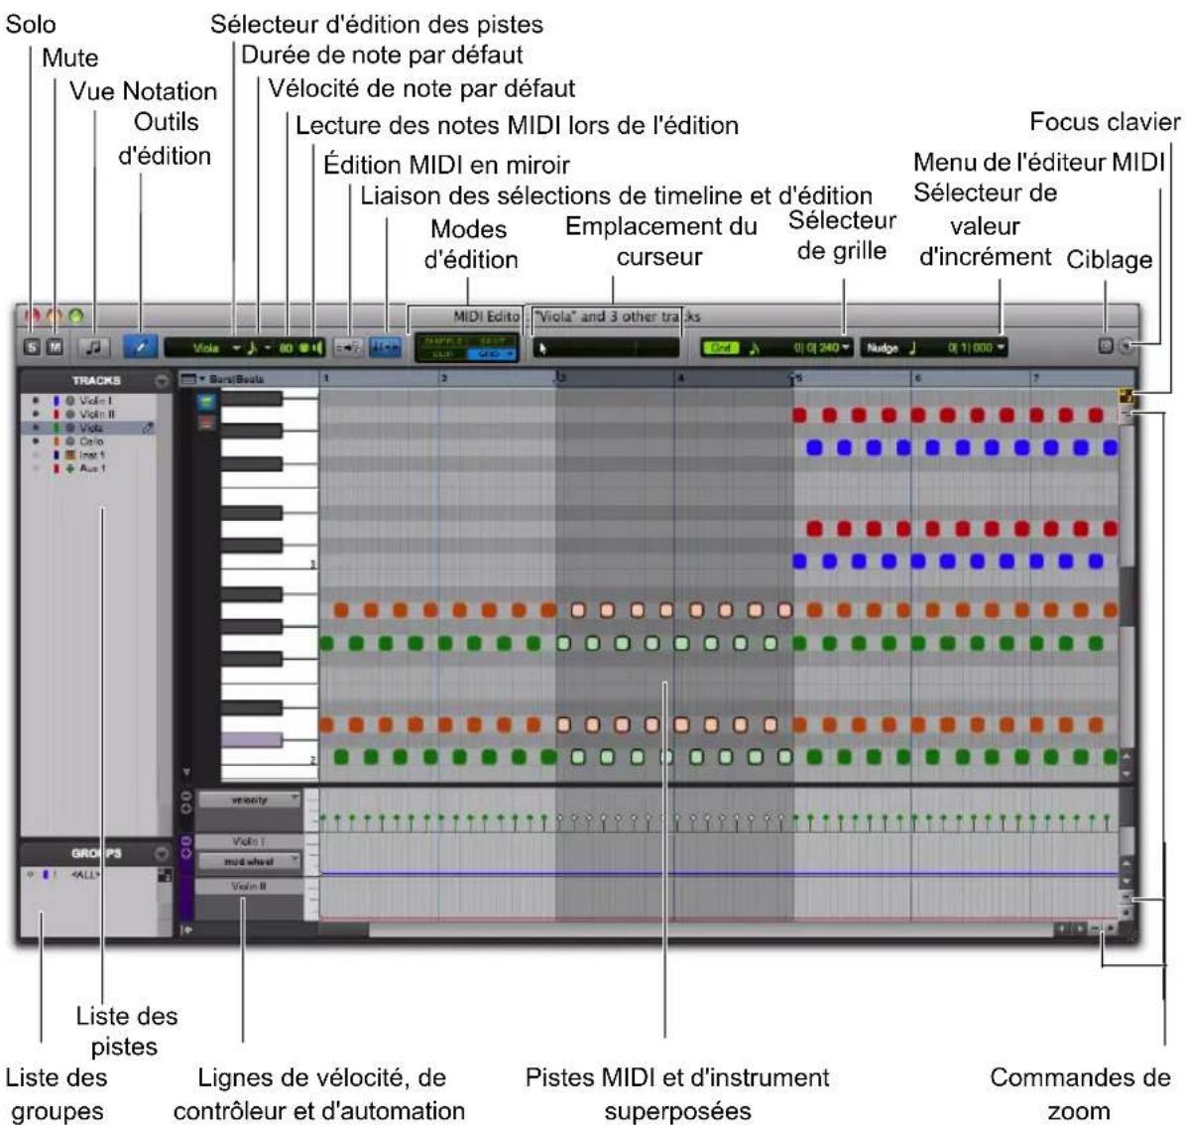Click the Violin I blue color strip
This screenshot has width=1185, height=1125.
tap(56, 401)
